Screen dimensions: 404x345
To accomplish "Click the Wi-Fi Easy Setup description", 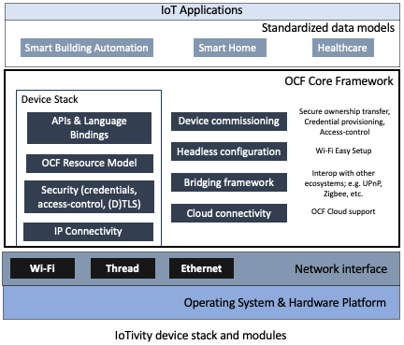I will [x=343, y=151].
